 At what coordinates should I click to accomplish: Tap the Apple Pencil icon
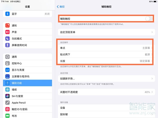coord(7,103)
